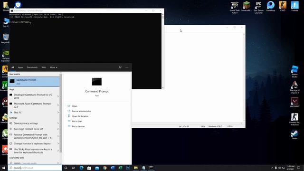Open Minecraft desktop shortcut
The width and height of the screenshot is (304, 171).
[x=247, y=6]
